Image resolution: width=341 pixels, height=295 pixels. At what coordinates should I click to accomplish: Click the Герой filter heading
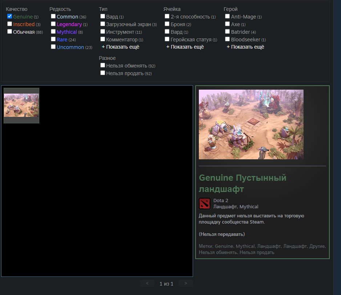tap(230, 9)
